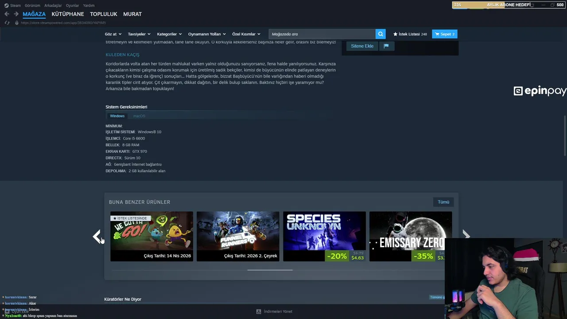Click the store URL address text

pos(63,23)
